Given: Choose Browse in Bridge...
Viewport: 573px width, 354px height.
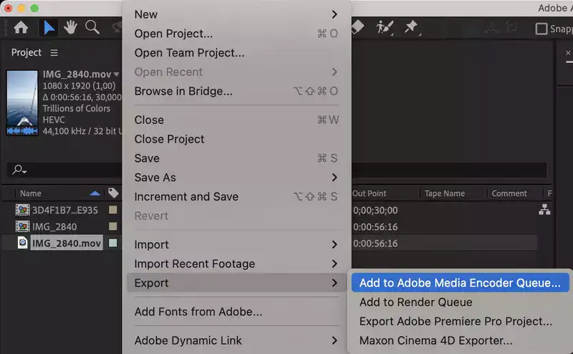Looking at the screenshot, I should 236,91.
